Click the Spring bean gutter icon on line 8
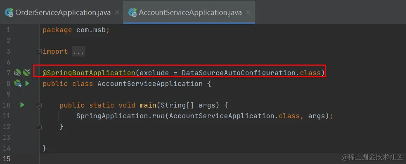This screenshot has width=406, height=164. [x=18, y=84]
